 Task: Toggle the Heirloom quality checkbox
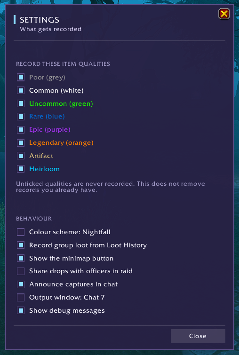pyautogui.click(x=21, y=169)
